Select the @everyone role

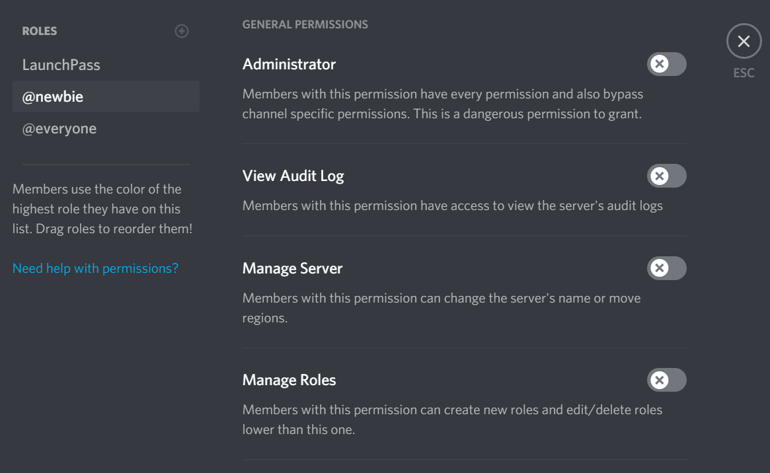[59, 128]
